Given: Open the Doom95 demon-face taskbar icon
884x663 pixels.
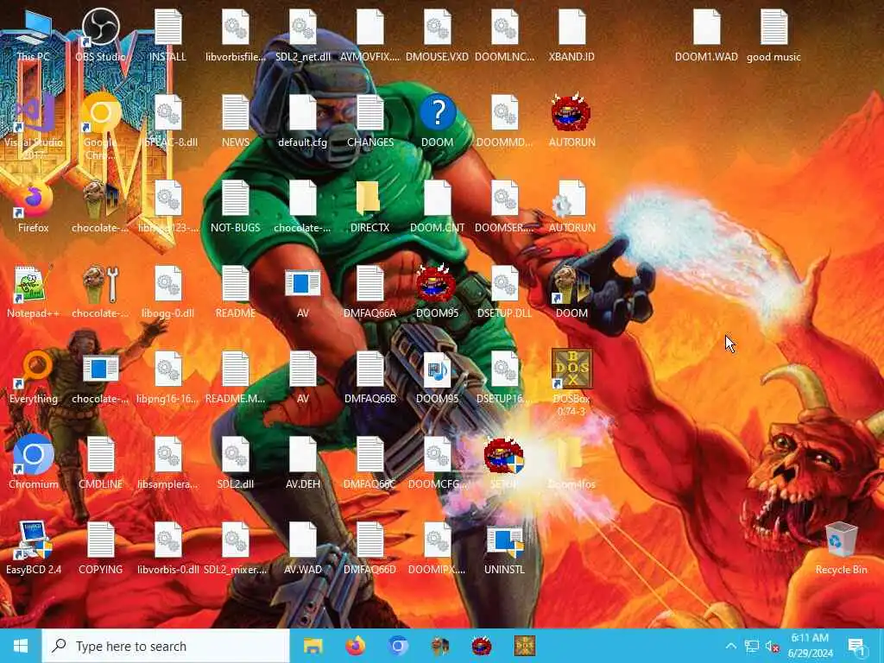Looking at the screenshot, I should pos(482,646).
